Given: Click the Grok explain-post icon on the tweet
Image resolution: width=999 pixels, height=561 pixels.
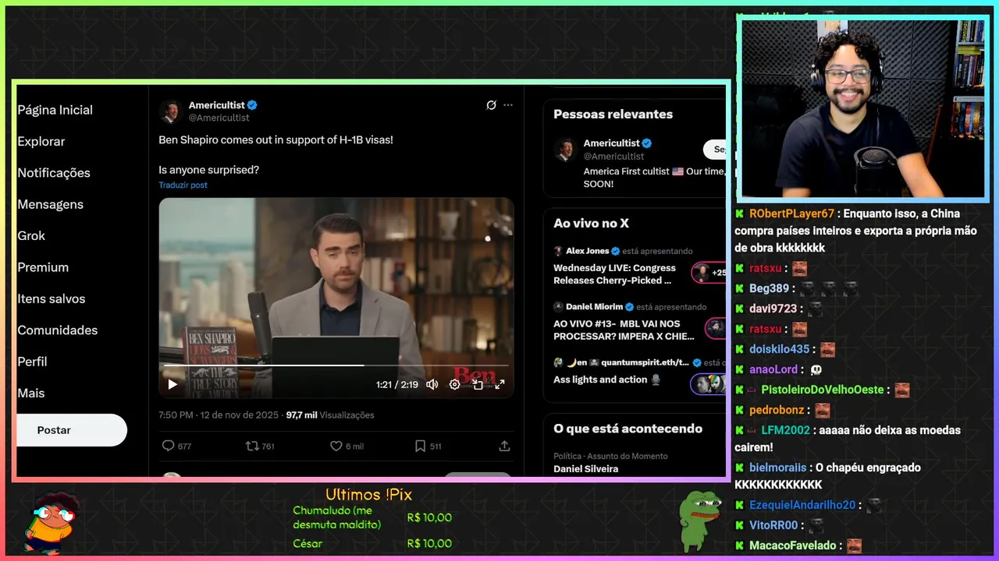Looking at the screenshot, I should [491, 105].
